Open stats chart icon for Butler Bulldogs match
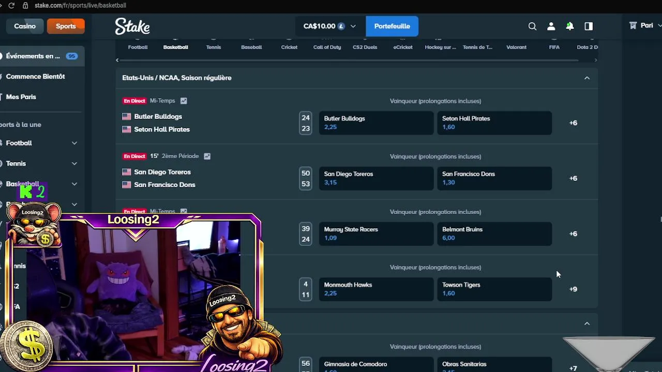662x372 pixels. tap(184, 101)
